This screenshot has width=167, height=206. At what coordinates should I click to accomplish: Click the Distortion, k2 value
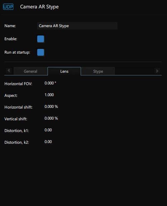click(48, 142)
